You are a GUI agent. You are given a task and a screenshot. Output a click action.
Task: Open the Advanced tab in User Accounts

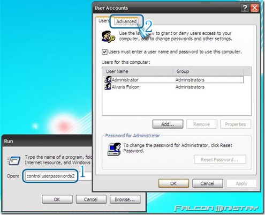click(x=126, y=21)
